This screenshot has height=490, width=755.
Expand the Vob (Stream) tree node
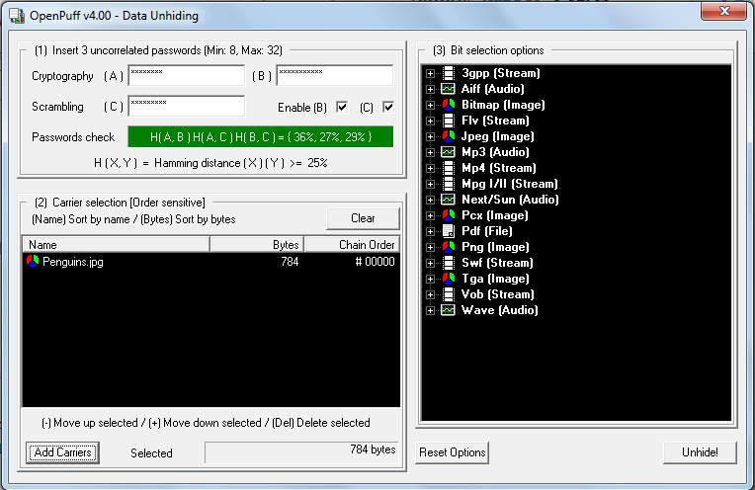(x=431, y=295)
